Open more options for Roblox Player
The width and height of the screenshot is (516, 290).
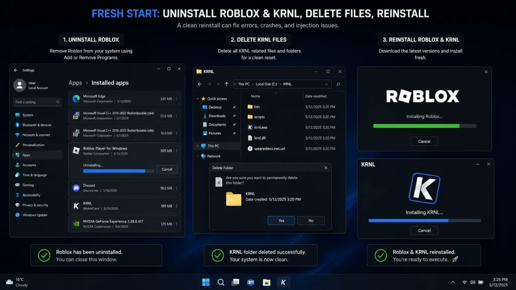point(177,151)
